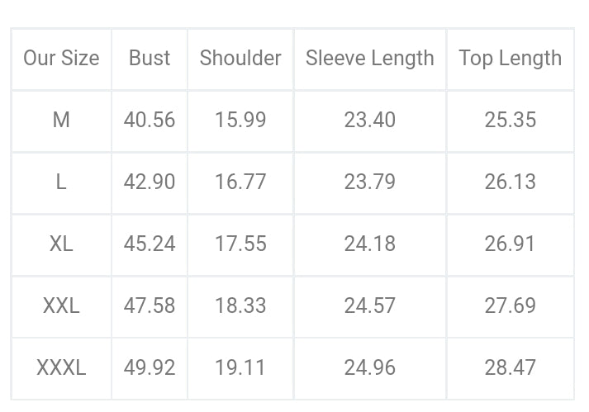
Task: Select the L size row label
Action: (61, 182)
